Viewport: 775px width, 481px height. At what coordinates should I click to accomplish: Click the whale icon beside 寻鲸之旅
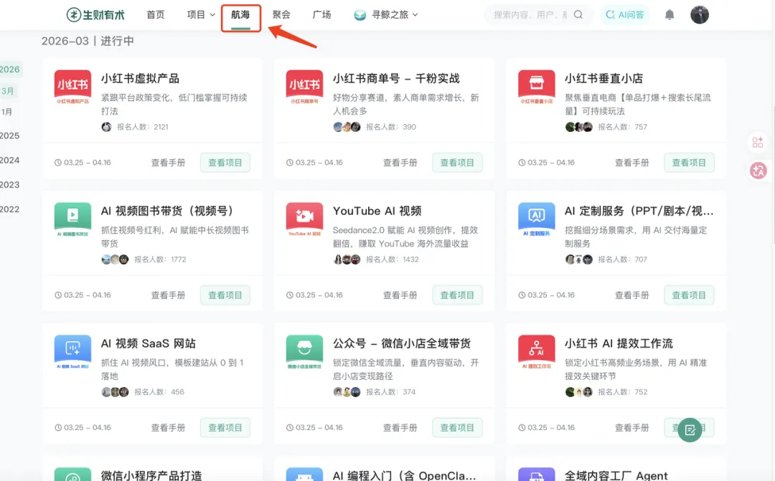coord(360,15)
